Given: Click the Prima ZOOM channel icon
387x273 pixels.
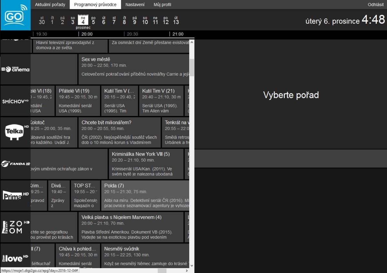Looking at the screenshot, I should 15,227.
